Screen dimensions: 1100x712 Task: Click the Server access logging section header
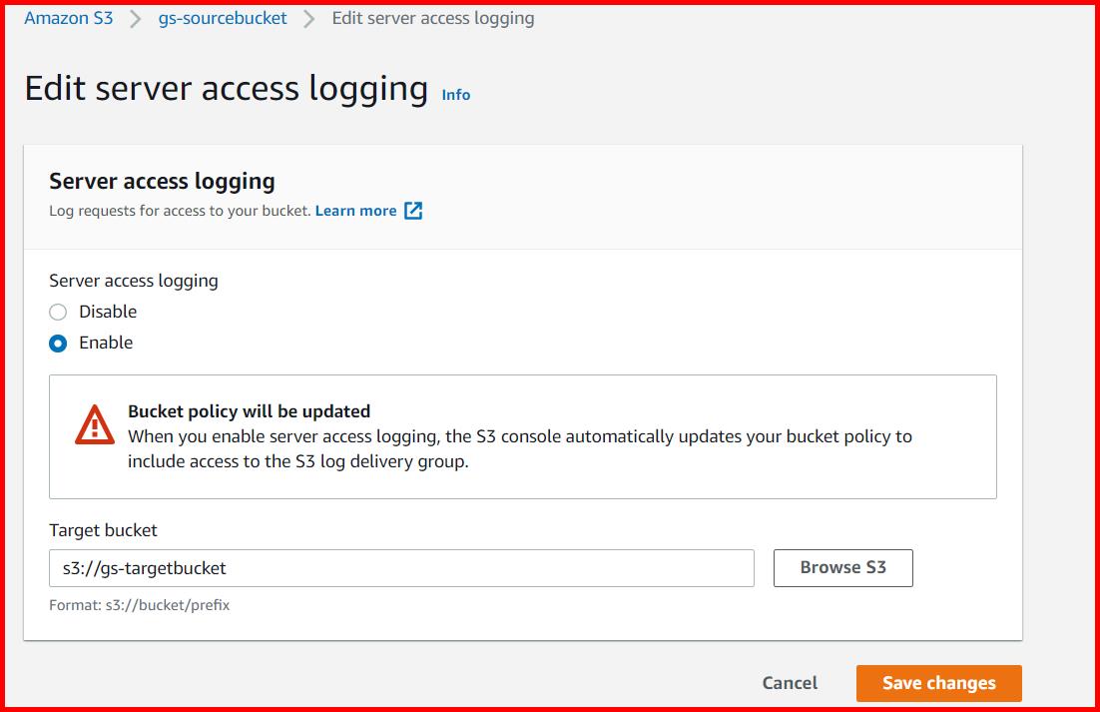pyautogui.click(x=162, y=181)
